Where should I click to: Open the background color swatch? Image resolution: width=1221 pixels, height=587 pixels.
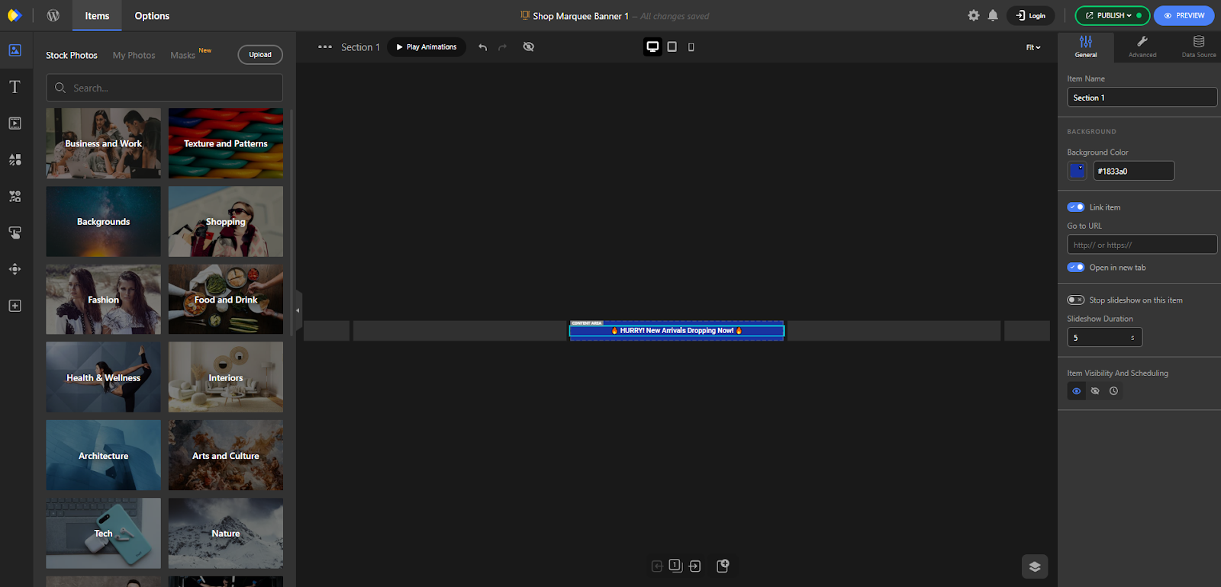[1077, 171]
